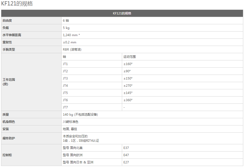The height and width of the screenshot is (167, 244).
Task: Select the ±270° range value for JT4
Action: coord(128,85)
